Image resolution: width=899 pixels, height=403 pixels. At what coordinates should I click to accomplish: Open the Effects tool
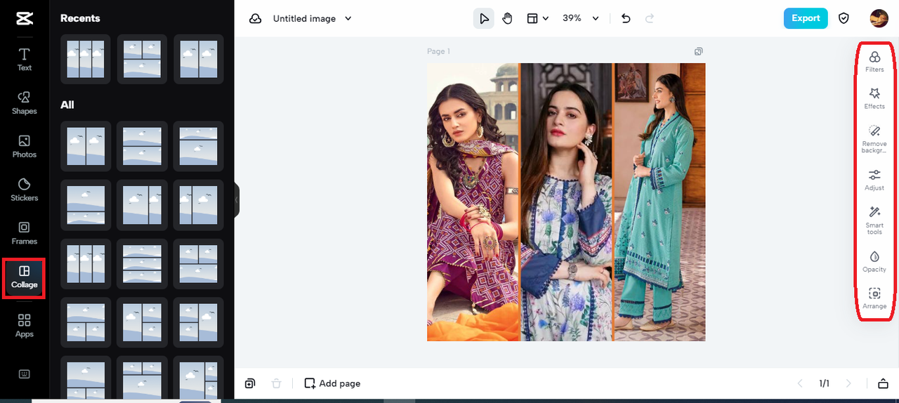point(874,98)
